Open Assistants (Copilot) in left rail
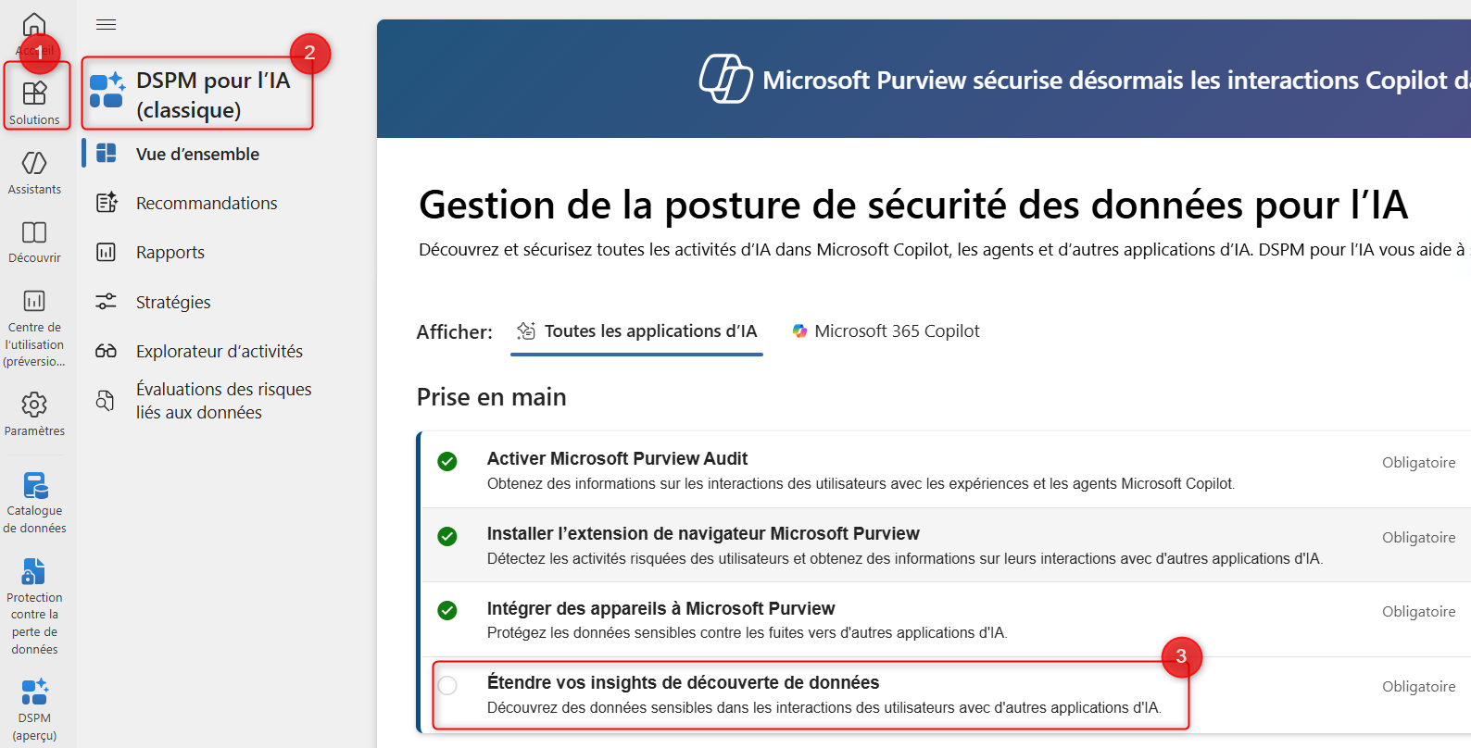The height and width of the screenshot is (748, 1471). point(34,163)
